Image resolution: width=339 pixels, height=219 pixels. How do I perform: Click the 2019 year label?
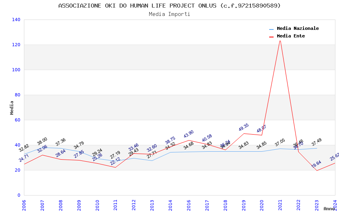[x=244, y=205]
